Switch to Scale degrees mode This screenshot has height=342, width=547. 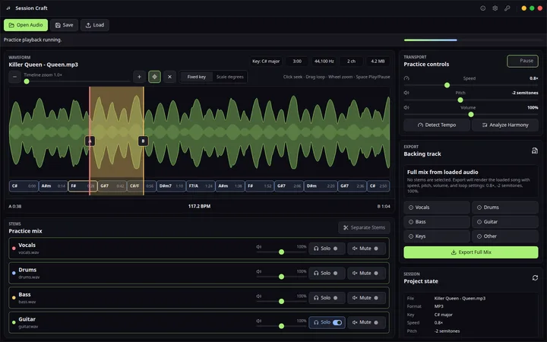click(x=230, y=77)
